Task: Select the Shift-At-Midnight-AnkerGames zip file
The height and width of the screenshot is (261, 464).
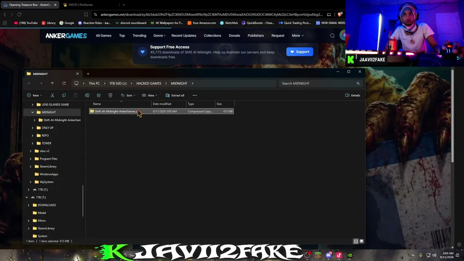Action: pyautogui.click(x=161, y=111)
